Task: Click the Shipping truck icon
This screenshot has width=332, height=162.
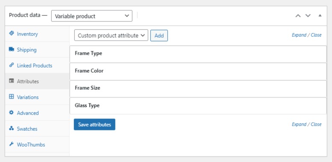Action: [x=12, y=49]
